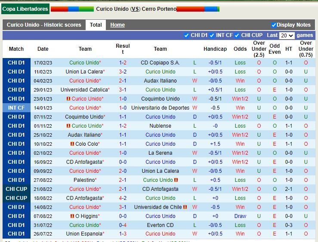Screen dimensions: 318x242
Task: Click Win1/2 odds in La Serena row
Action: [x=240, y=153]
